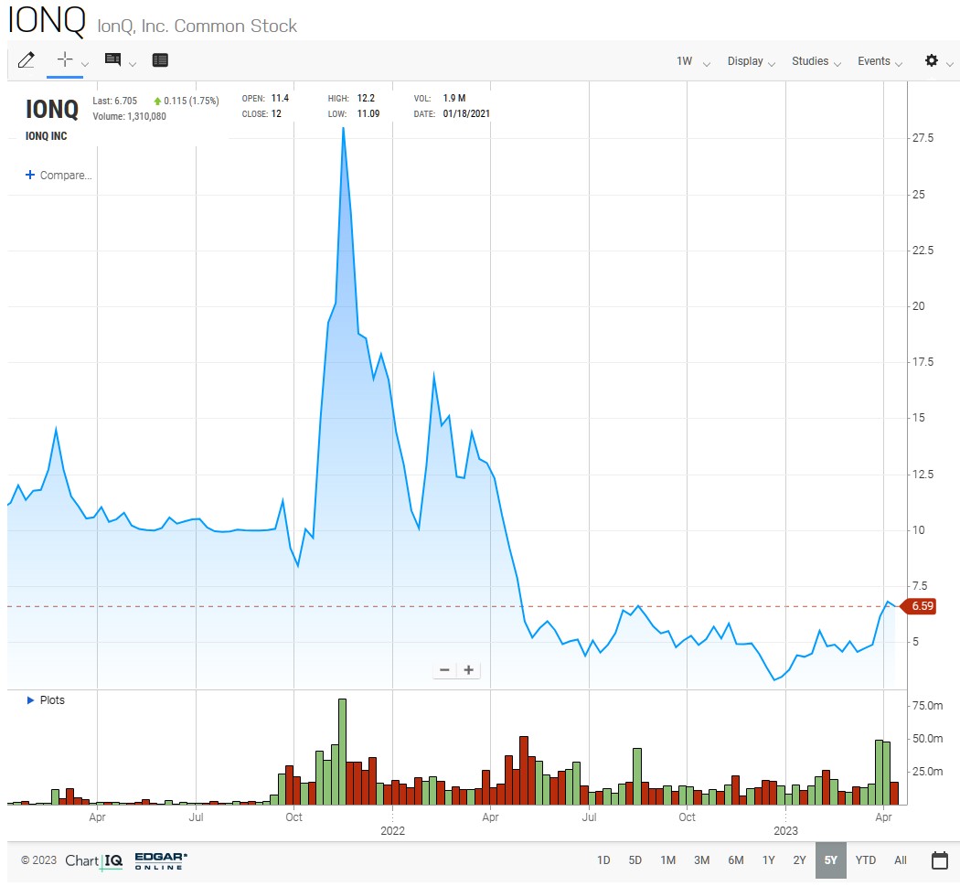Activate the crosshair tool
The height and width of the screenshot is (886, 960).
point(64,59)
